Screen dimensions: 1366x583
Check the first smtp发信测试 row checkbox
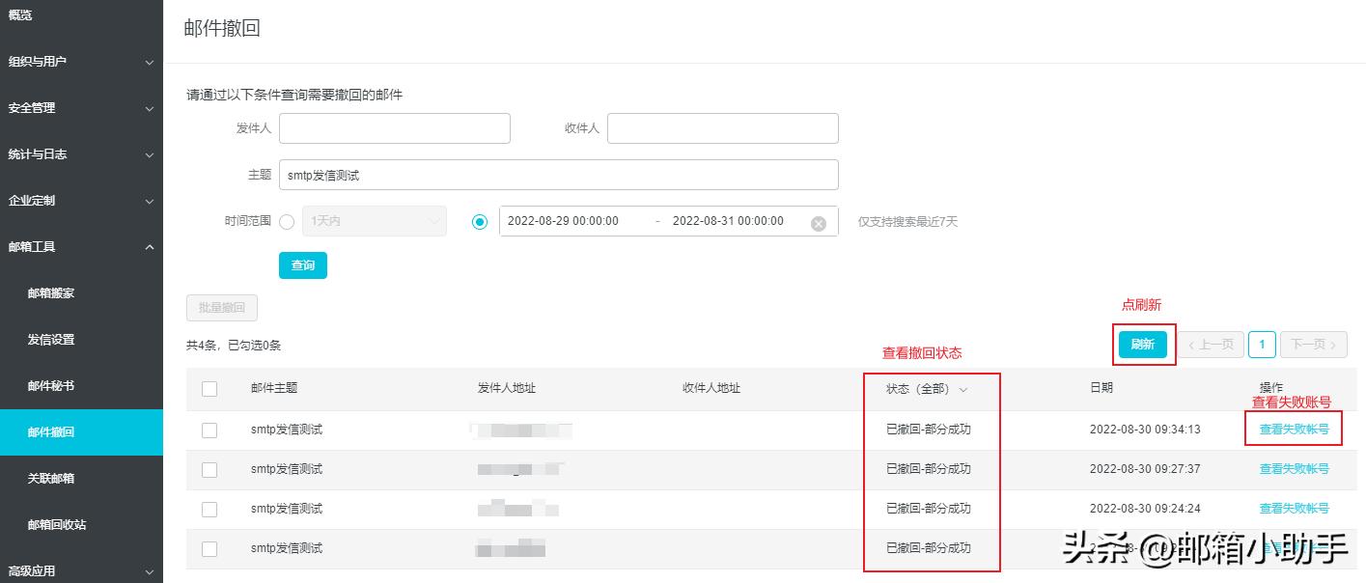click(x=209, y=430)
